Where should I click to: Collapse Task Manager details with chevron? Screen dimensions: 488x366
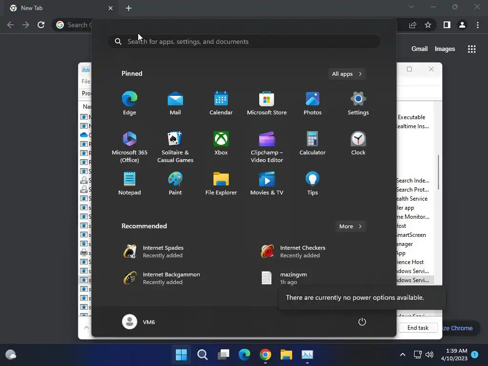coord(86,327)
